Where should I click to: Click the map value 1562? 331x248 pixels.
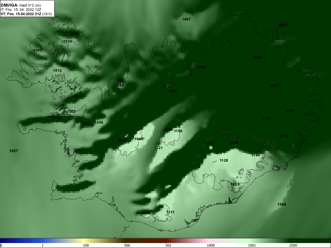coord(71,111)
